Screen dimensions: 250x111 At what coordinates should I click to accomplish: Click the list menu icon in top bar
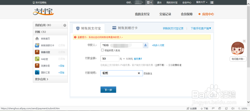[x=212, y=2]
